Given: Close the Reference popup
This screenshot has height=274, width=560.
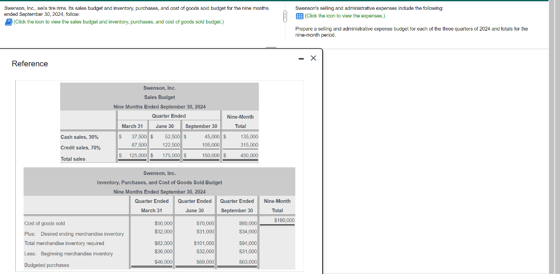Looking at the screenshot, I should coord(313,58).
